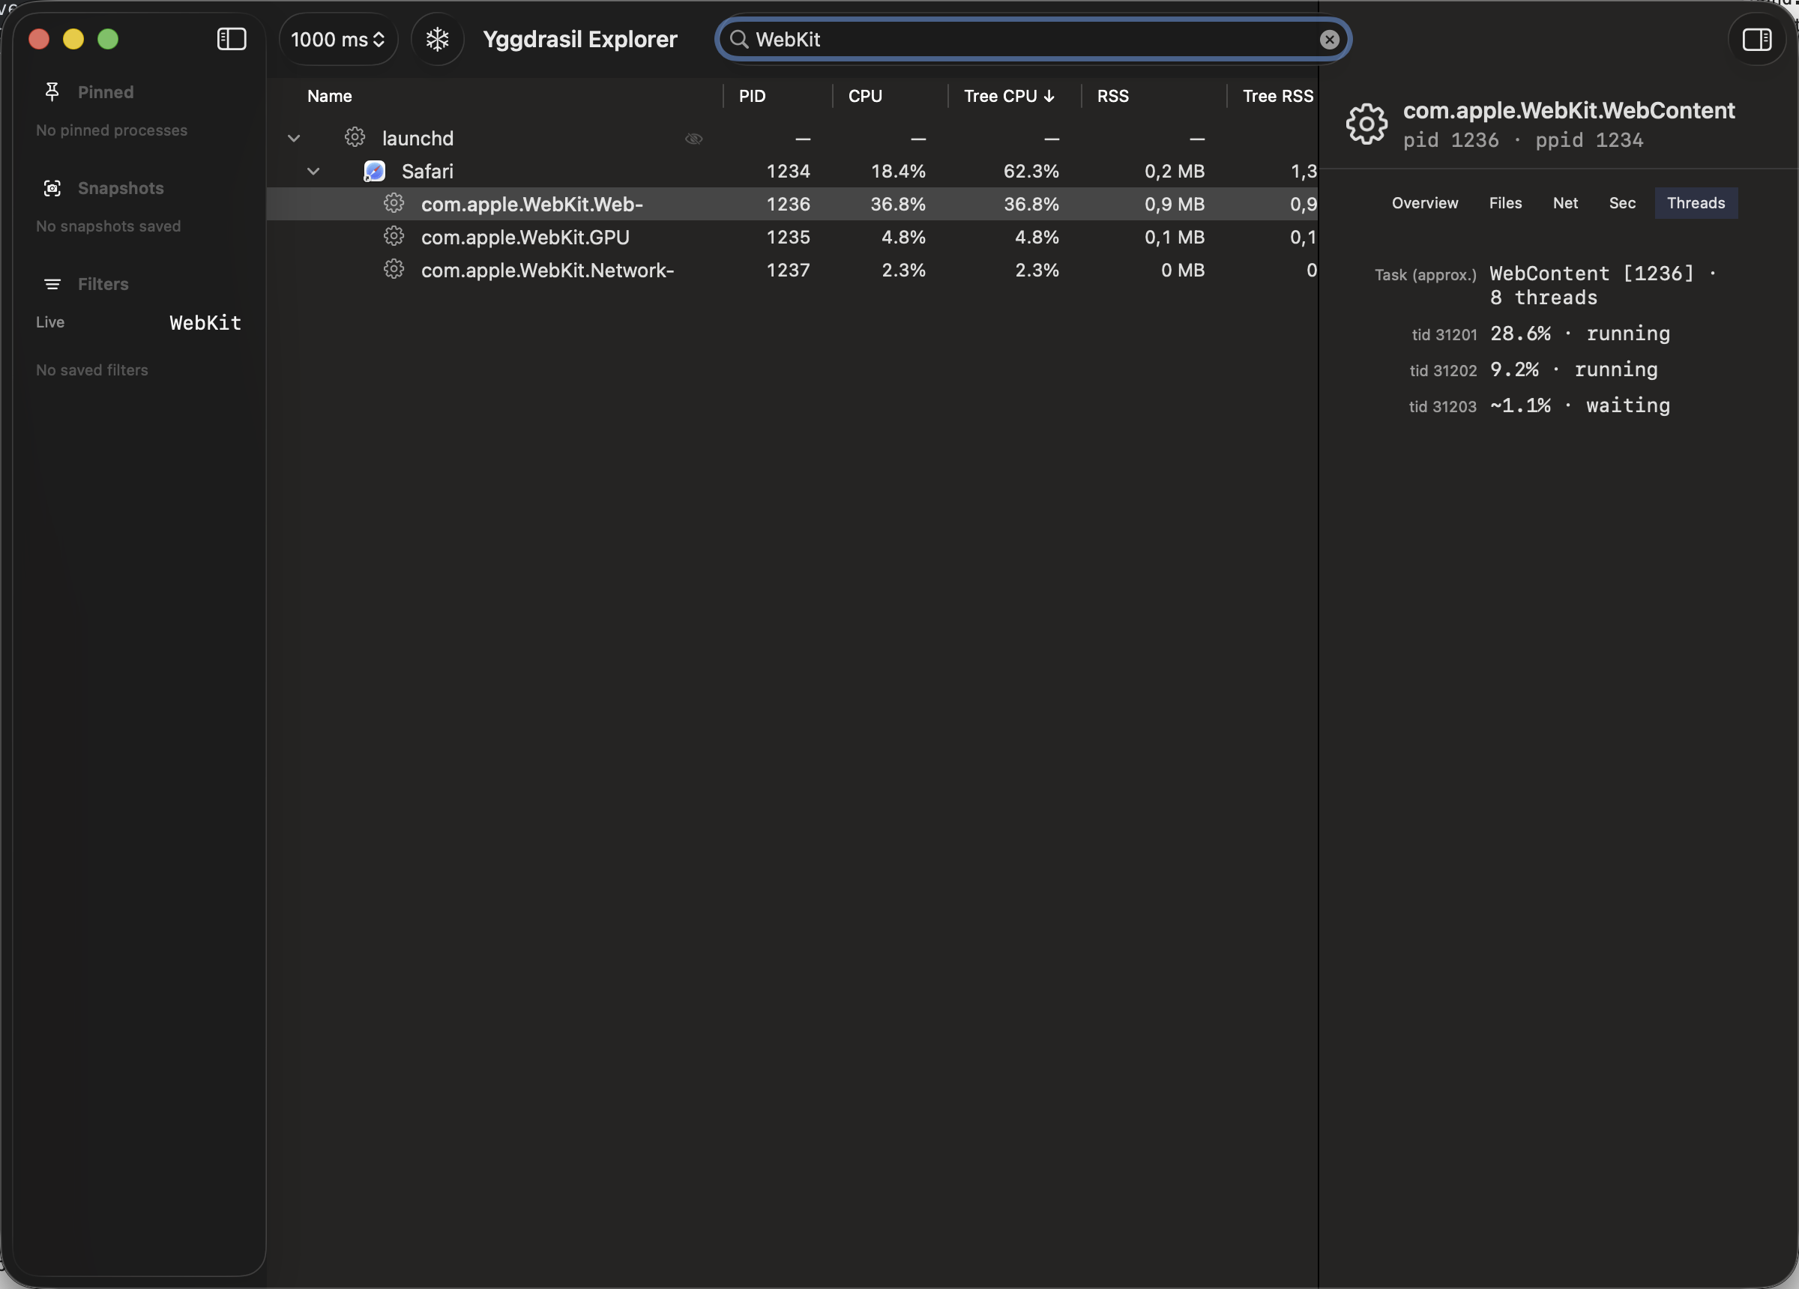Viewport: 1799px width, 1289px height.
Task: Click Safari's 62.3% Tree CPU cell
Action: click(x=1031, y=172)
